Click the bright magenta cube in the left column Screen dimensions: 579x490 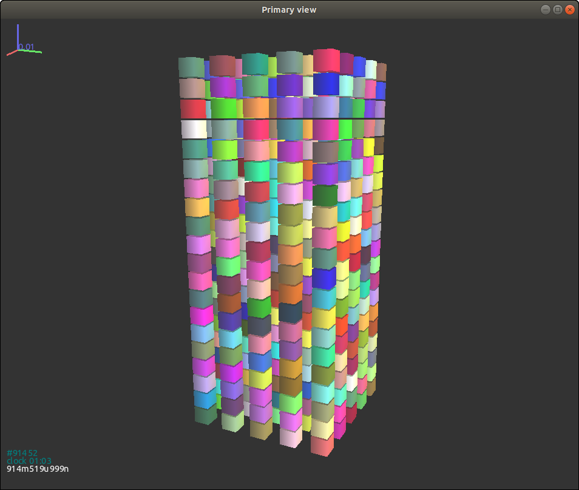click(x=201, y=315)
